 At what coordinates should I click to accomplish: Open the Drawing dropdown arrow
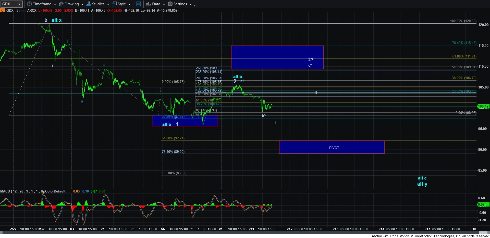coord(82,4)
